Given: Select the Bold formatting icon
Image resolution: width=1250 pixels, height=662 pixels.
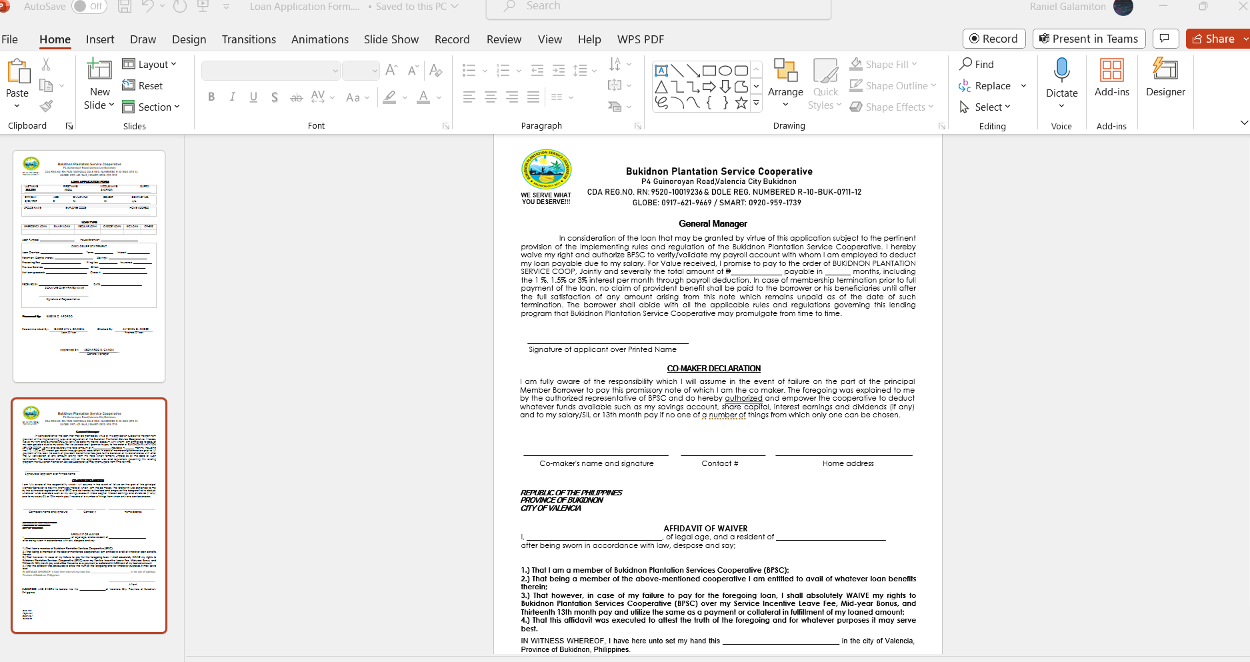Looking at the screenshot, I should (211, 97).
